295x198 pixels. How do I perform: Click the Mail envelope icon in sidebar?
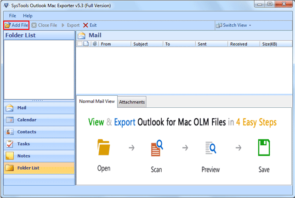(9, 108)
